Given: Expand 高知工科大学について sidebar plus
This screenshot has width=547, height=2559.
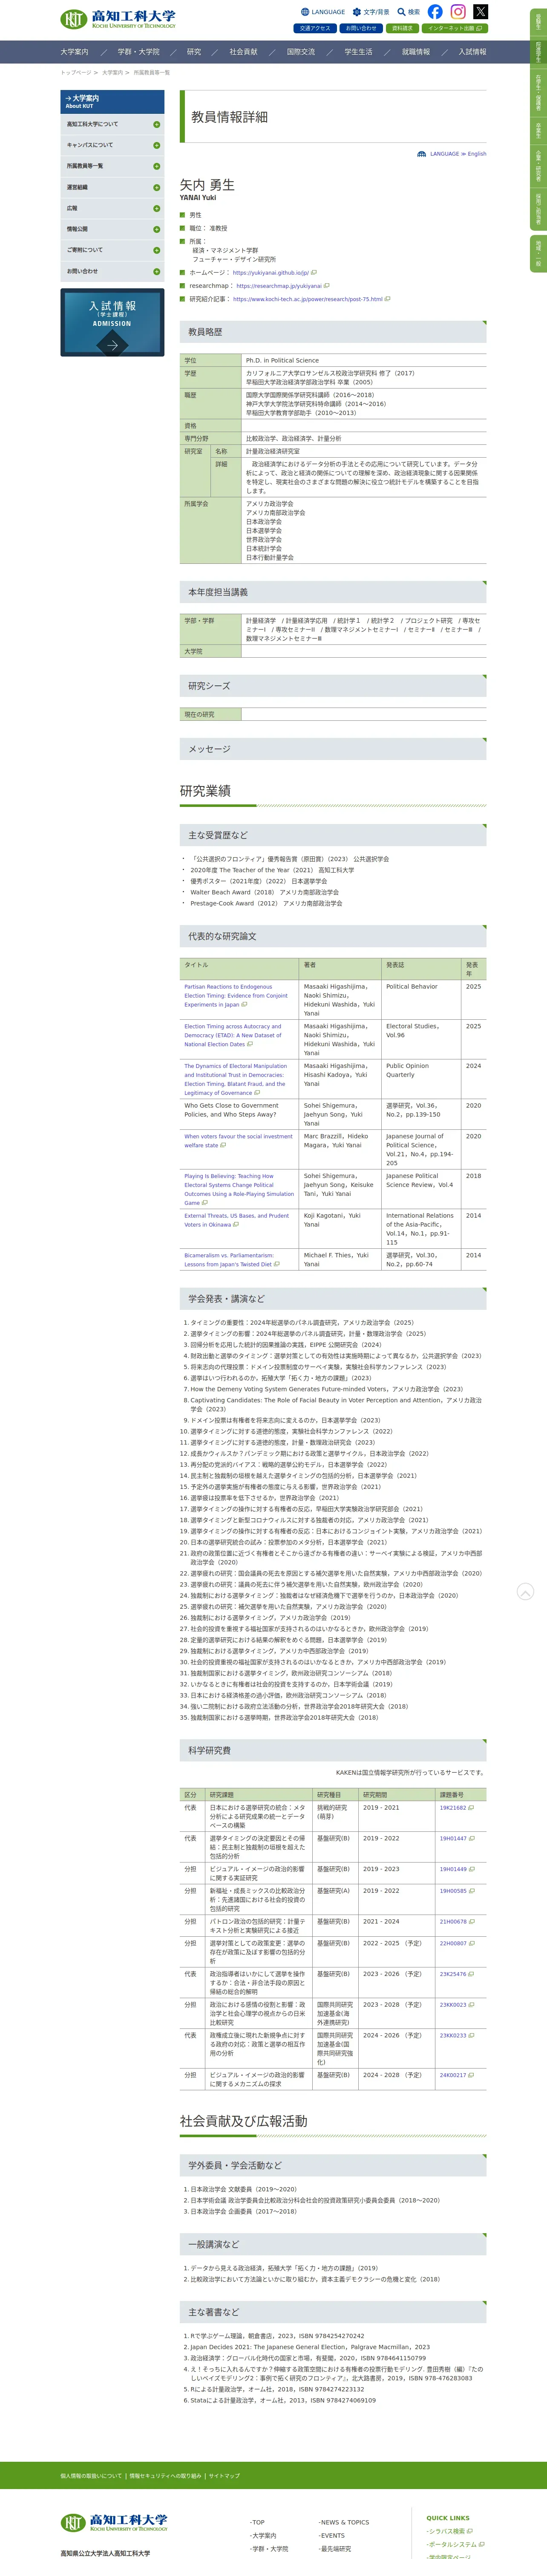Looking at the screenshot, I should 156,124.
